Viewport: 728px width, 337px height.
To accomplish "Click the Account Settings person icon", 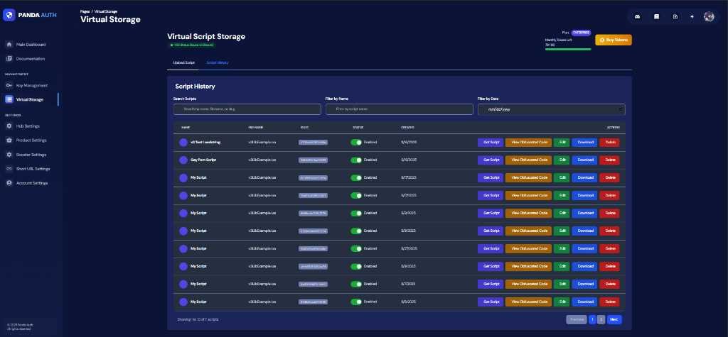I will (9, 183).
